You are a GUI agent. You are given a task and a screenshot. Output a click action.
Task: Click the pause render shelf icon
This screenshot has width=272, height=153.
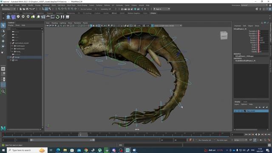coord(62,17)
